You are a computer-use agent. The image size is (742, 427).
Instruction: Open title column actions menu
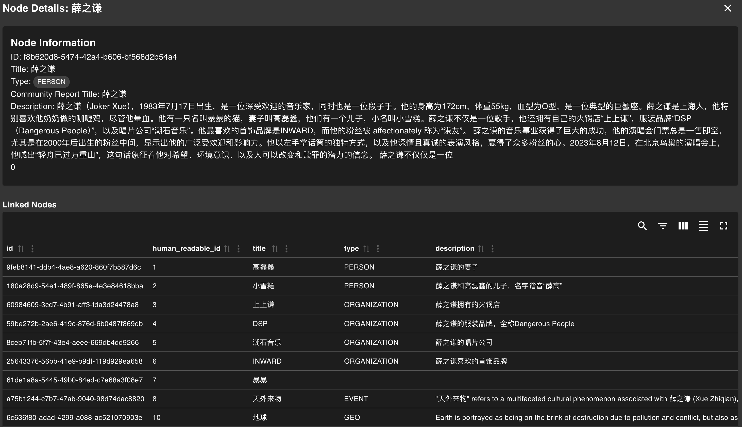286,249
